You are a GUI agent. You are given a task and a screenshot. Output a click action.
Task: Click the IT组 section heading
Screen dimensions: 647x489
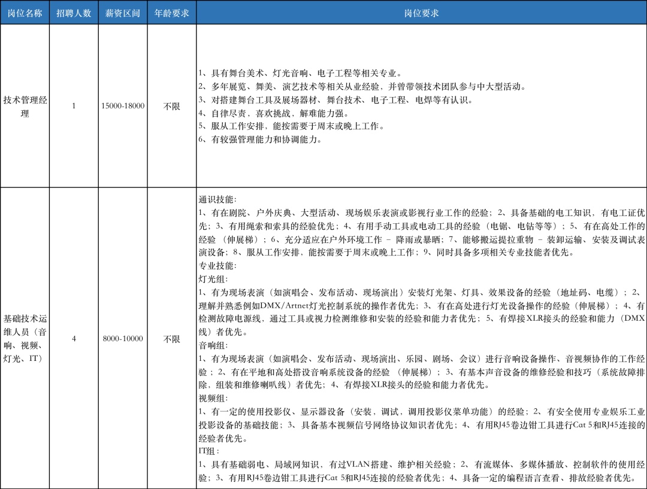pyautogui.click(x=209, y=451)
